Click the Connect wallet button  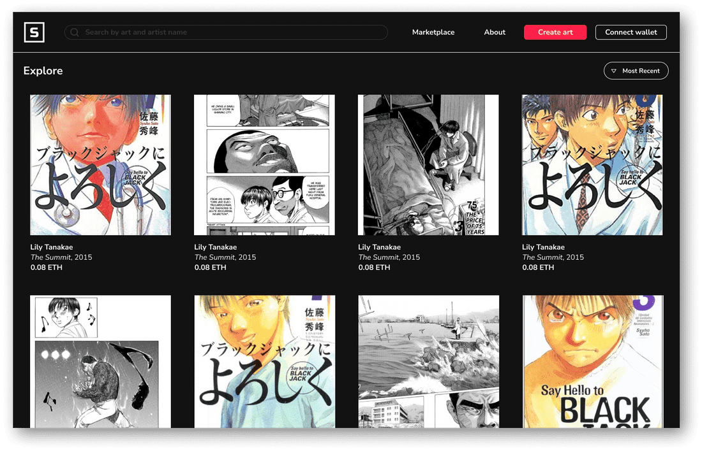[x=631, y=32]
